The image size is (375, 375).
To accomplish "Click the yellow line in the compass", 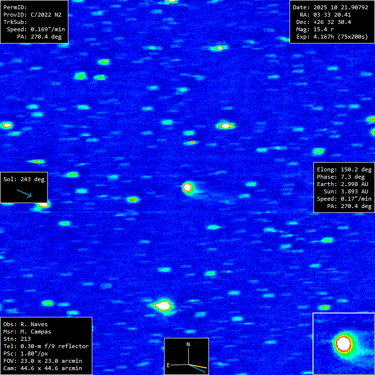I will [x=198, y=366].
